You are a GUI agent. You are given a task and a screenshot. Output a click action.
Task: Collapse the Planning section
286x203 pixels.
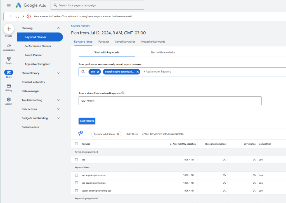click(x=58, y=28)
